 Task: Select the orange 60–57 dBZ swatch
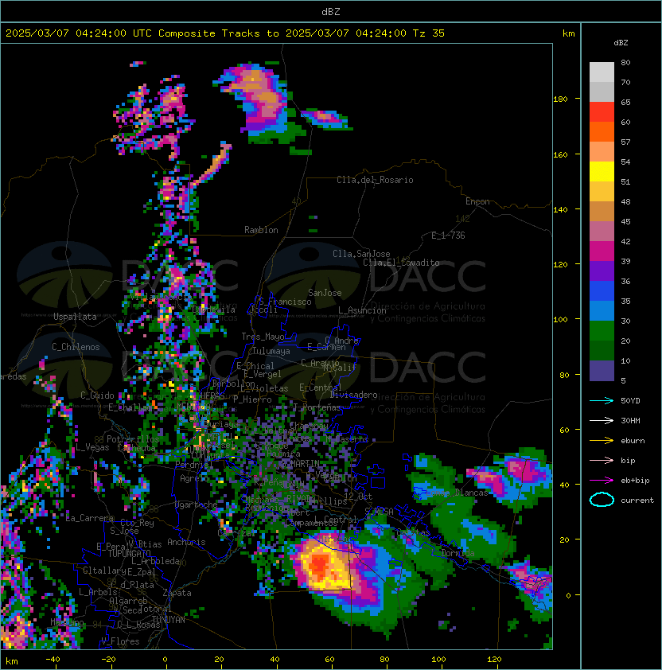tap(602, 131)
